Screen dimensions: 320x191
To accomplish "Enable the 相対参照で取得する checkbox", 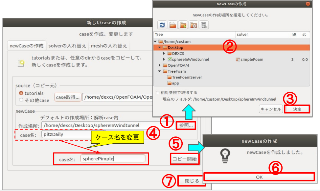I will [x=158, y=93].
